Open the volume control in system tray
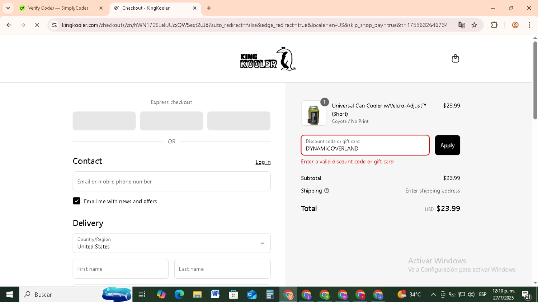The image size is (538, 302). [x=471, y=294]
